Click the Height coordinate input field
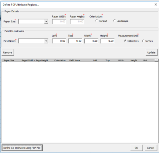 coord(107,41)
